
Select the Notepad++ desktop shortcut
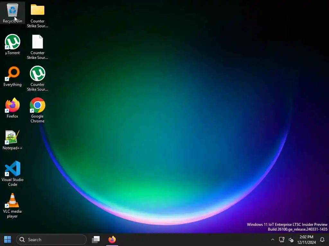[x=13, y=140]
